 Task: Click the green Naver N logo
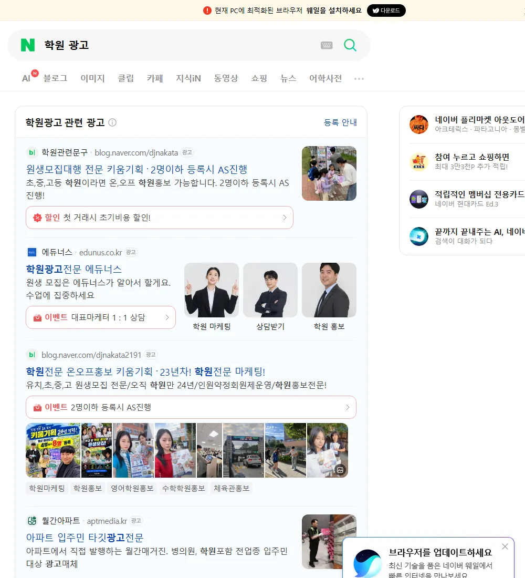[28, 45]
